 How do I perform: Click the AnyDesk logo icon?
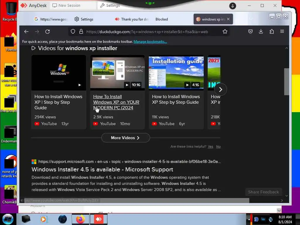(24, 5)
